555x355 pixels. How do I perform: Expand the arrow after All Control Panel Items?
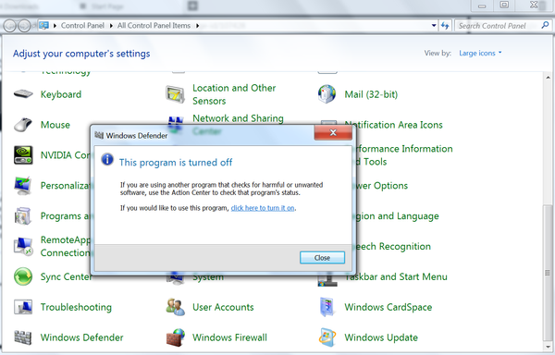pyautogui.click(x=197, y=26)
